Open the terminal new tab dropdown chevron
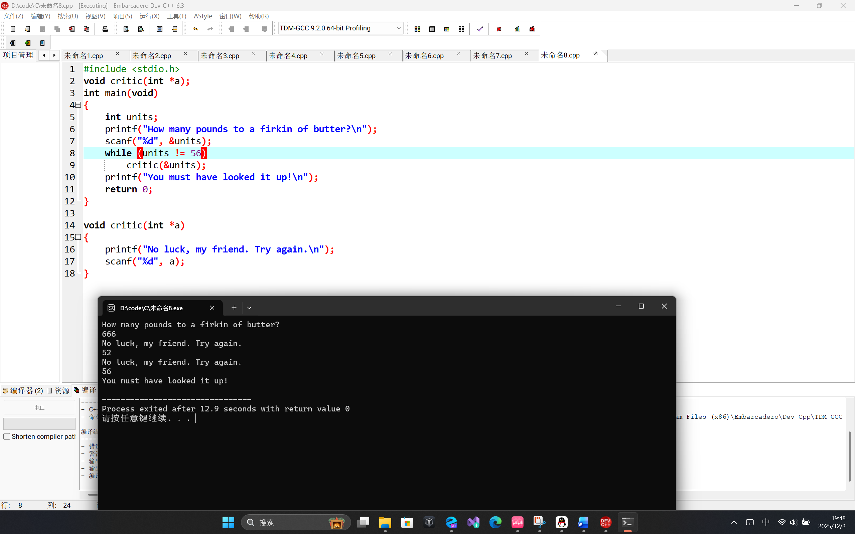 click(249, 308)
